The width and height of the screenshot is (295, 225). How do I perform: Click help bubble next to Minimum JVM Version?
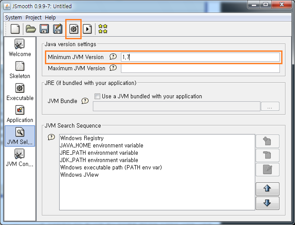click(x=113, y=56)
